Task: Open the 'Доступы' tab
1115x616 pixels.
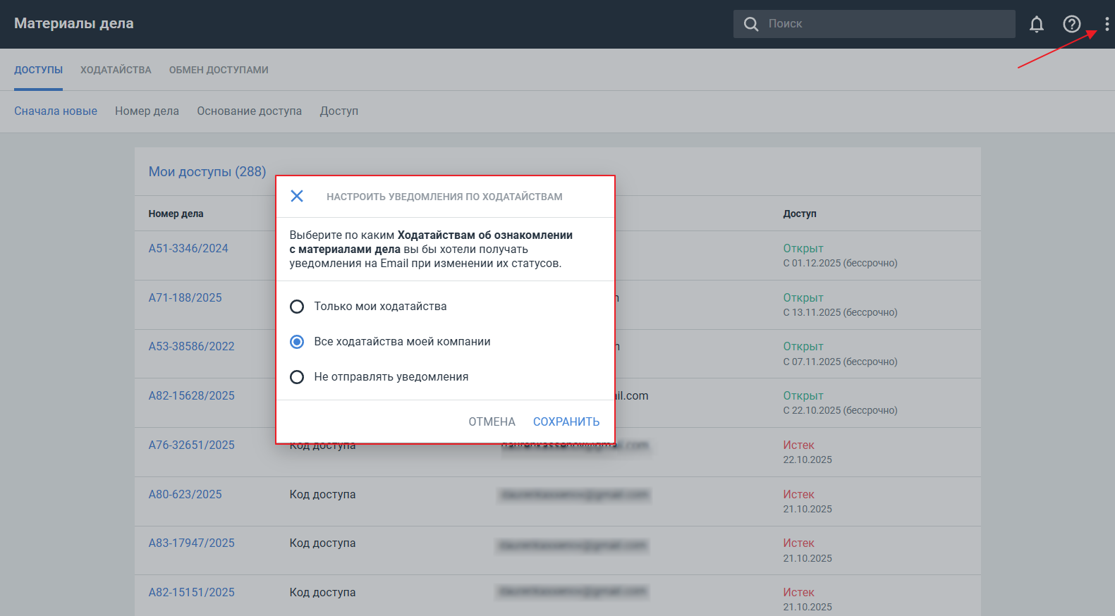Action: [39, 70]
